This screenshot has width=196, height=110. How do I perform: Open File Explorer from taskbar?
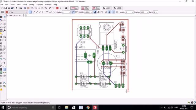coord(67,107)
